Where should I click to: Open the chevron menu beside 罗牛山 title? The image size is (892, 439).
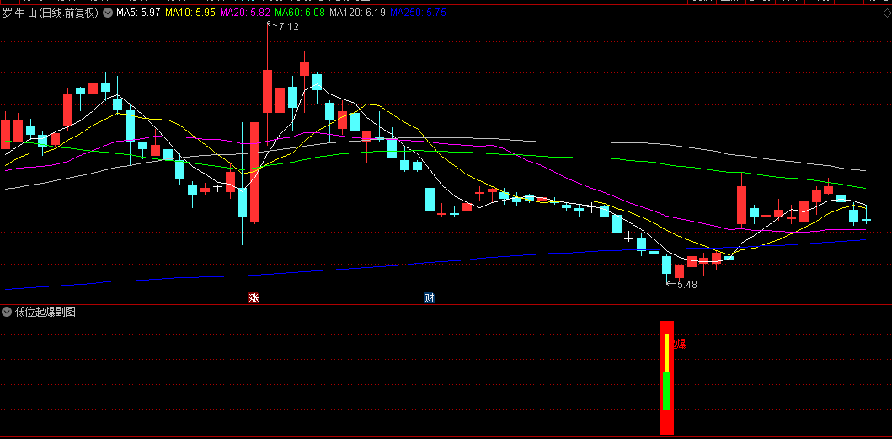pyautogui.click(x=108, y=13)
